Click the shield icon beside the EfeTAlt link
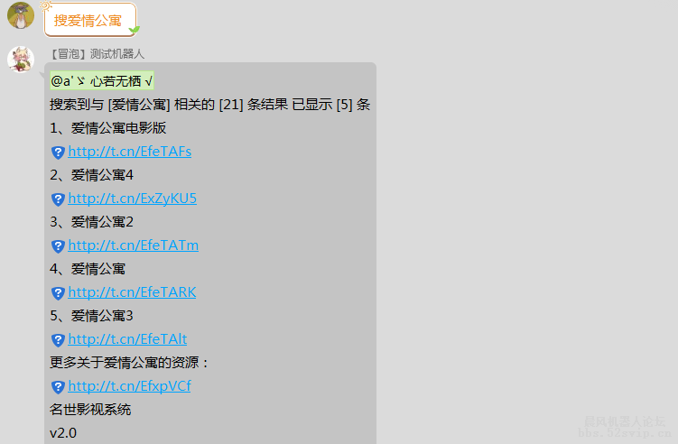678x444 pixels. tap(58, 340)
